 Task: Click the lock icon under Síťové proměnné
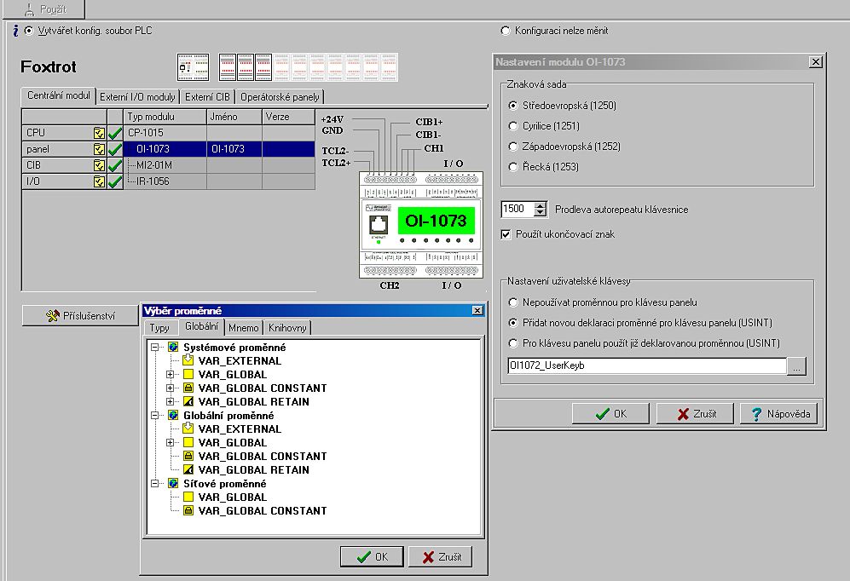pyautogui.click(x=188, y=511)
